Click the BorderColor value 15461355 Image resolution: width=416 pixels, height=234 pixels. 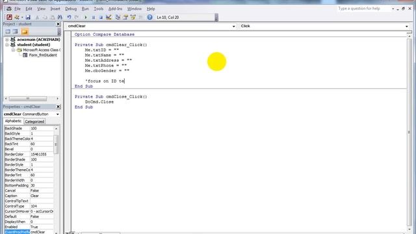42,155
